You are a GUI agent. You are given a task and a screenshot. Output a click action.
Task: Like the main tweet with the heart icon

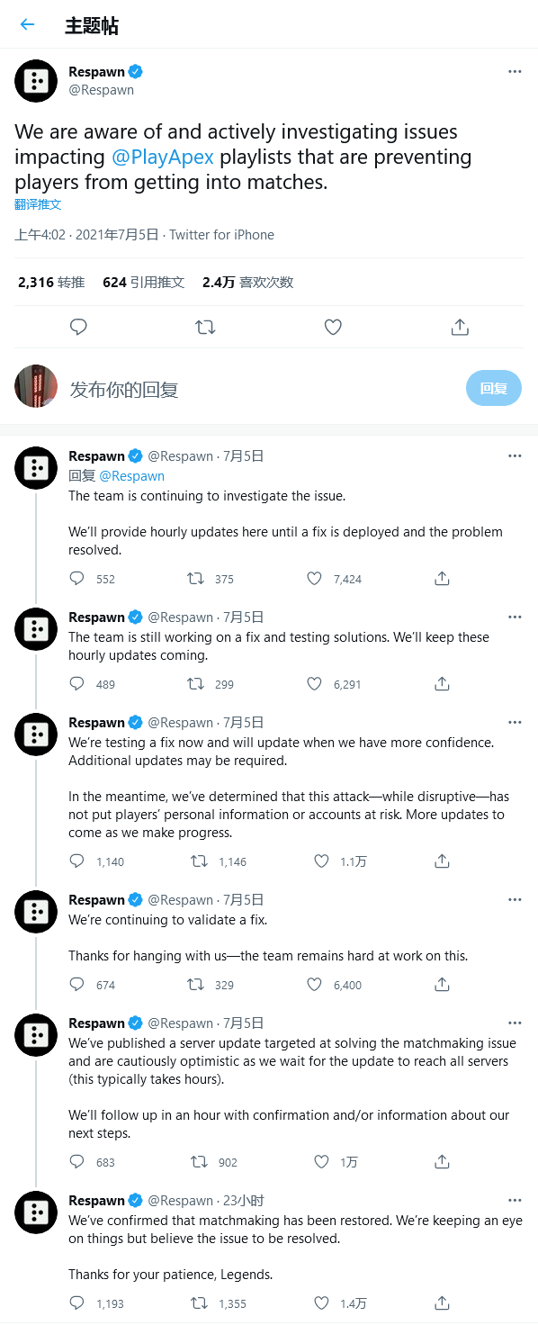333,326
